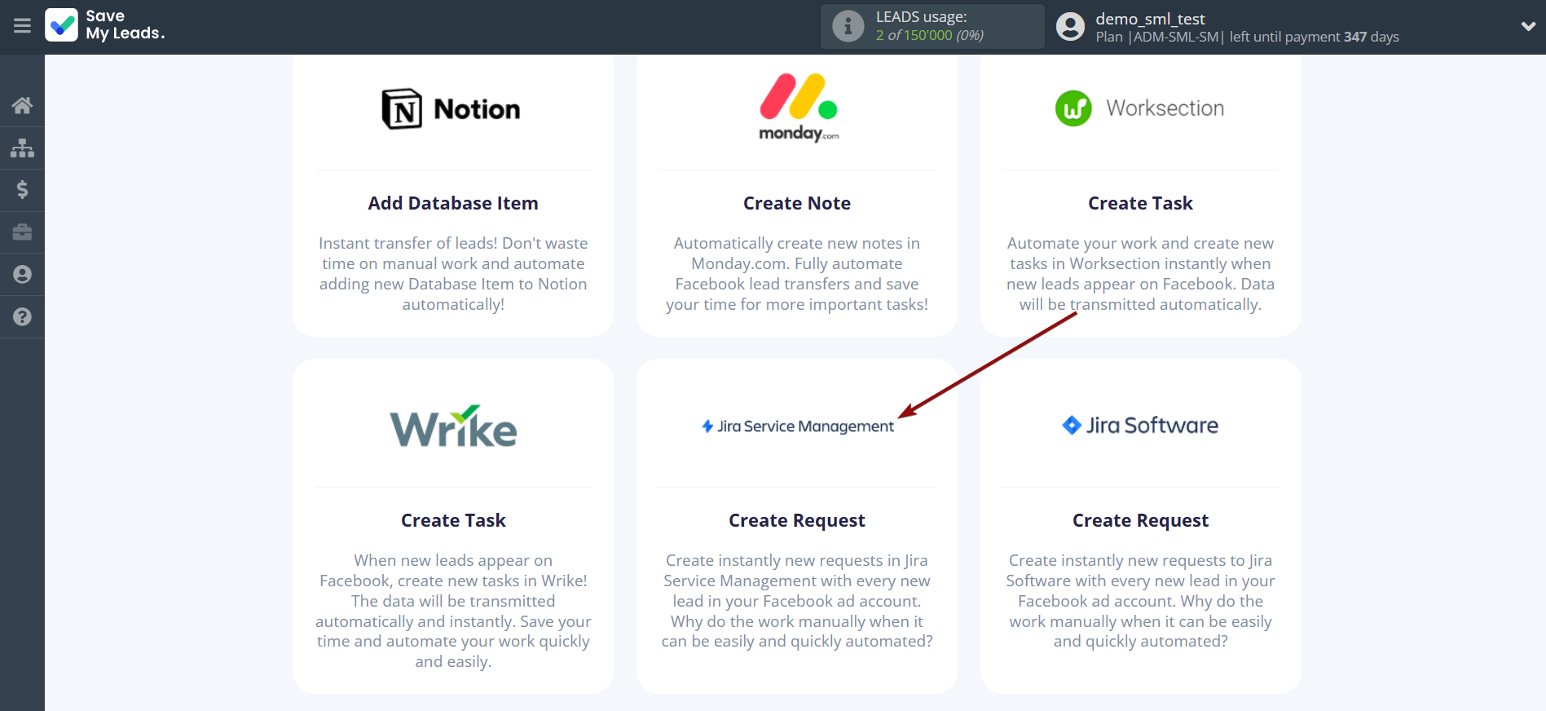Click the LEADS usage info icon
This screenshot has width=1546, height=711.
pos(848,26)
